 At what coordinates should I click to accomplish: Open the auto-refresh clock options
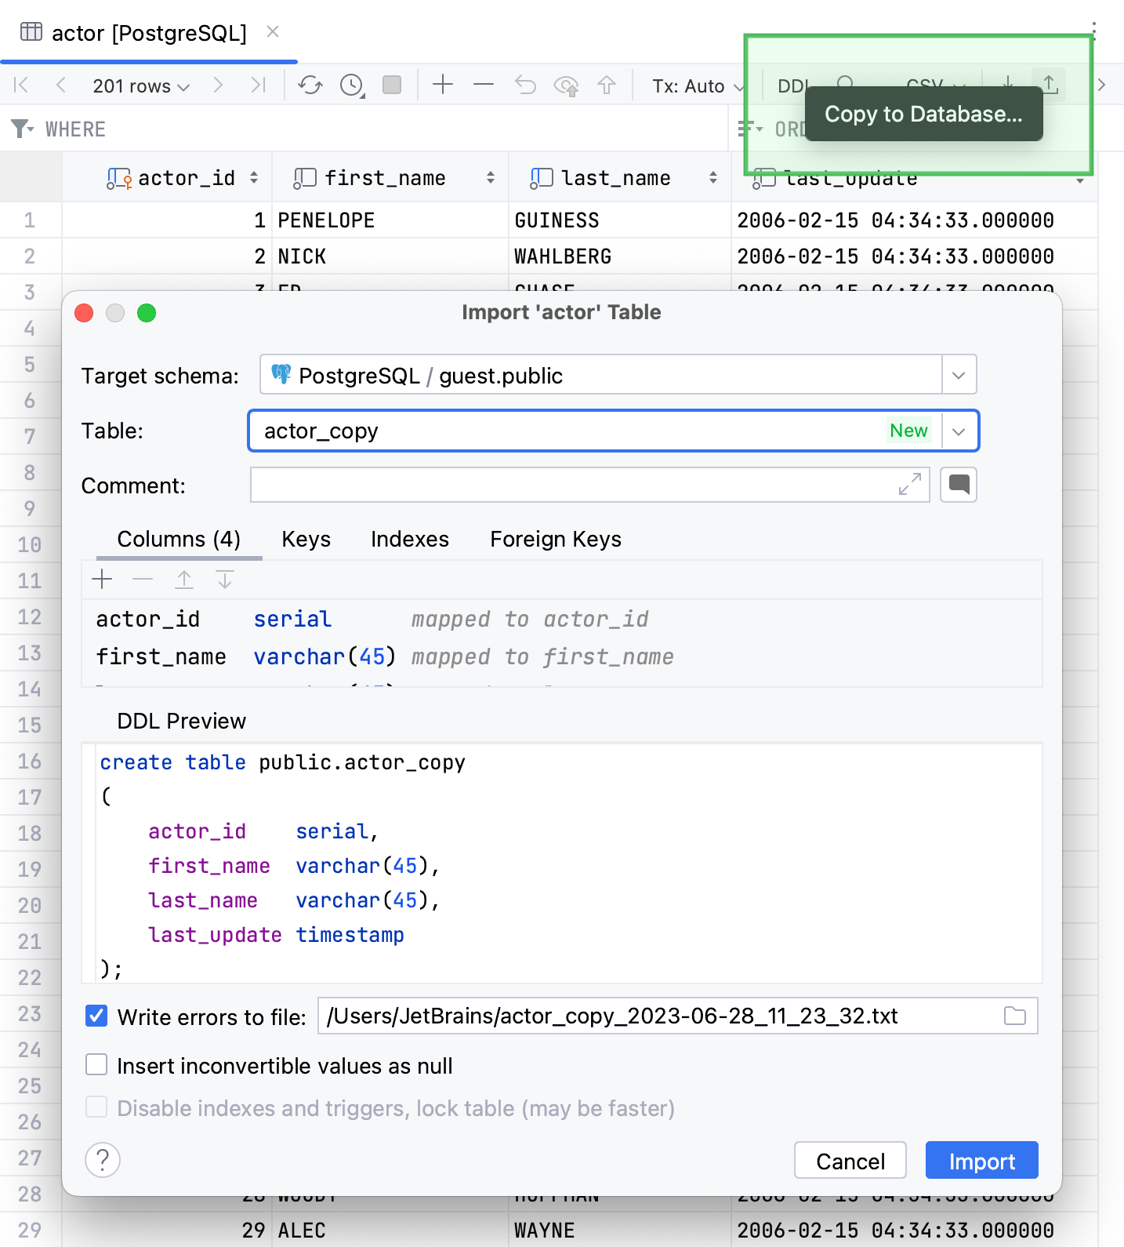[352, 85]
